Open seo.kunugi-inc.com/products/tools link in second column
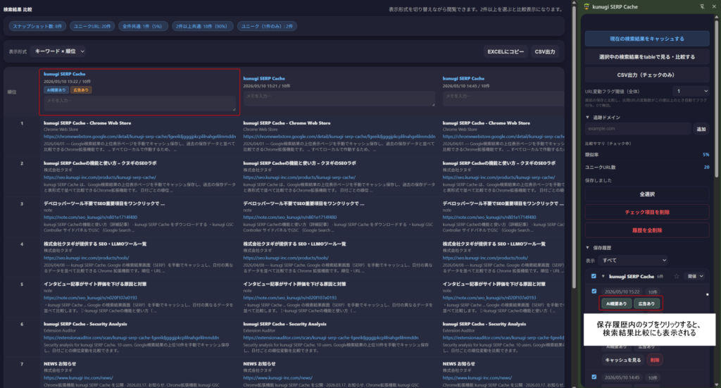This screenshot has width=721, height=388. coord(286,258)
